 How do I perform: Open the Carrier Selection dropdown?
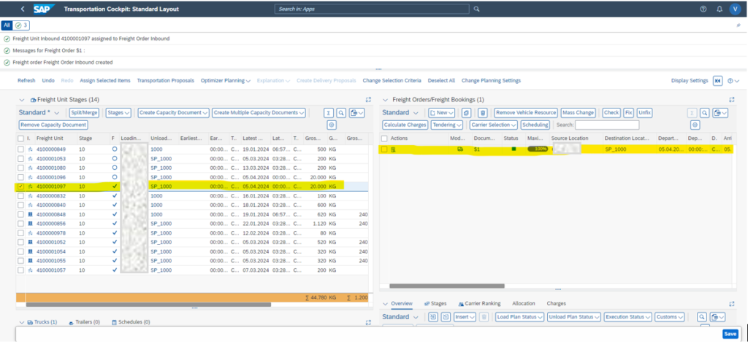point(493,125)
